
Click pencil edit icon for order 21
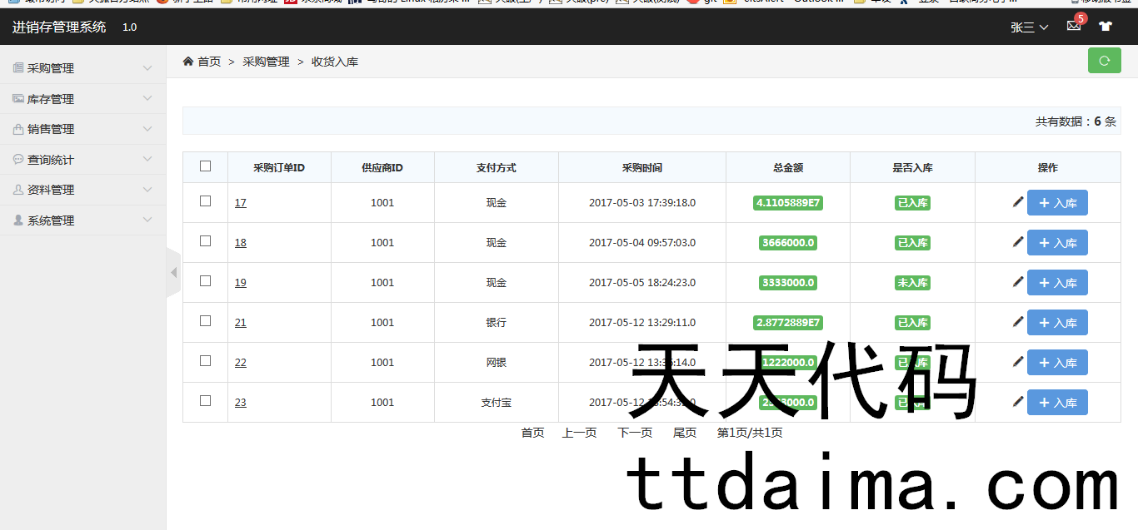coord(1017,322)
